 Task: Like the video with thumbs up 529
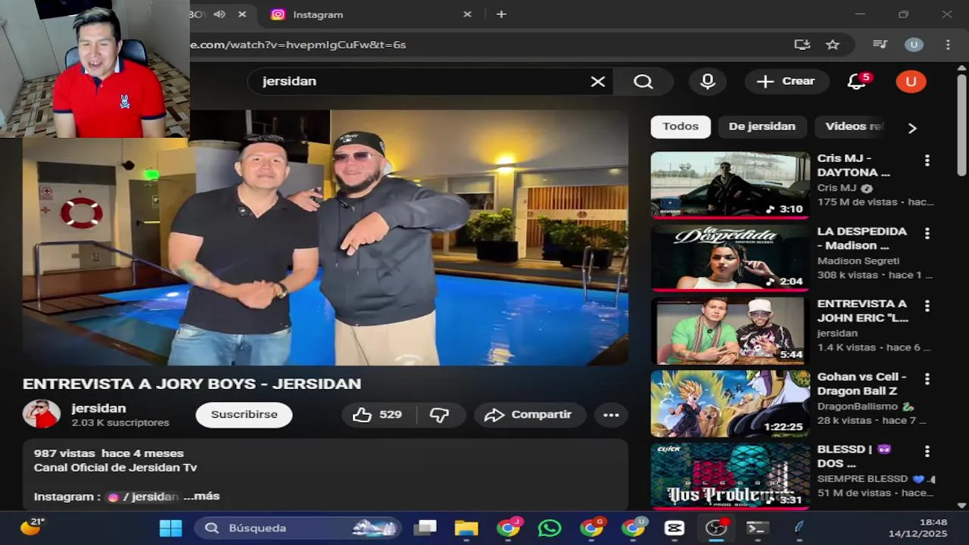377,415
